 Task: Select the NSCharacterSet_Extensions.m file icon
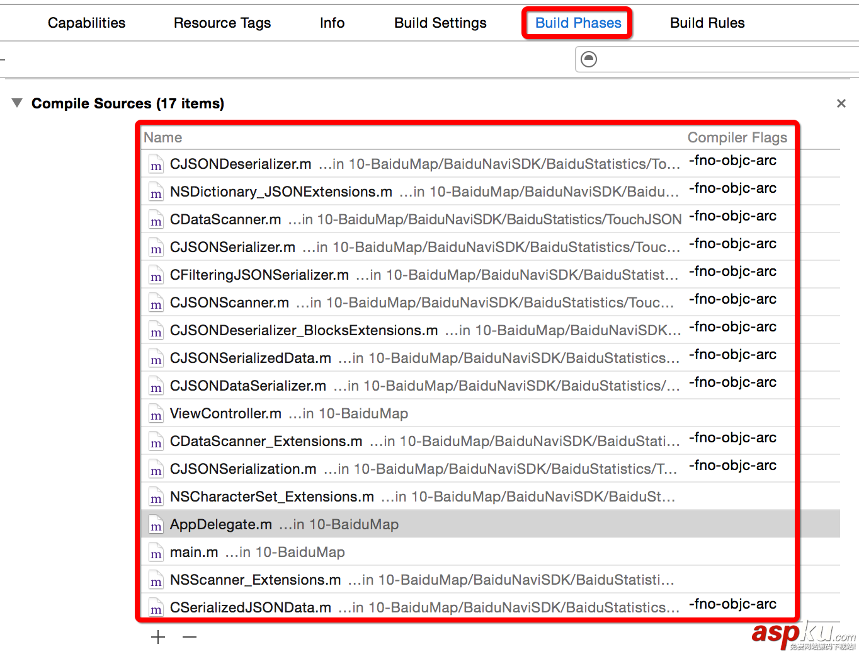click(x=156, y=498)
